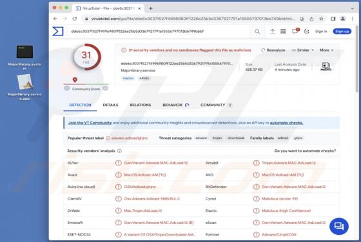Screen dimensions: 361x242
Task: Click the file hash search field
Action: click(x=159, y=32)
